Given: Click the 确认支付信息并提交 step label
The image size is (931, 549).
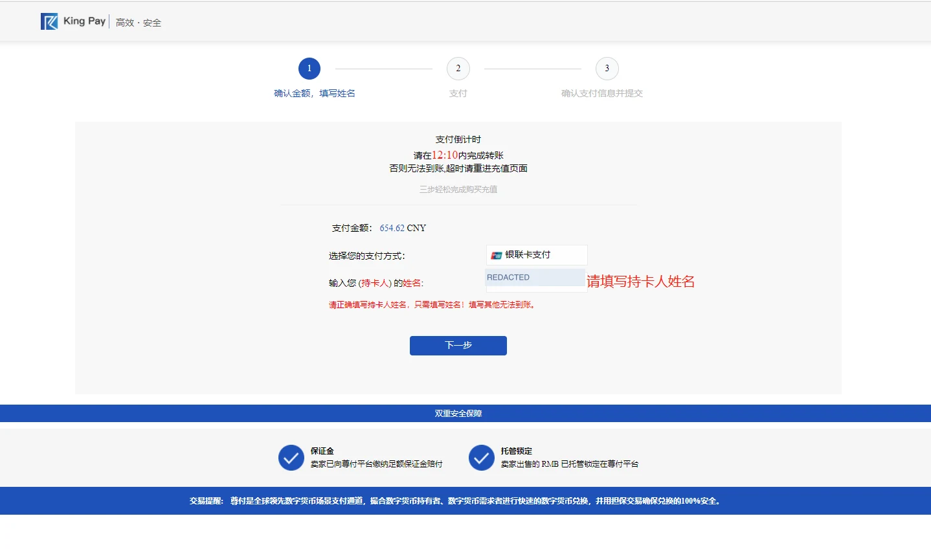Looking at the screenshot, I should [602, 93].
